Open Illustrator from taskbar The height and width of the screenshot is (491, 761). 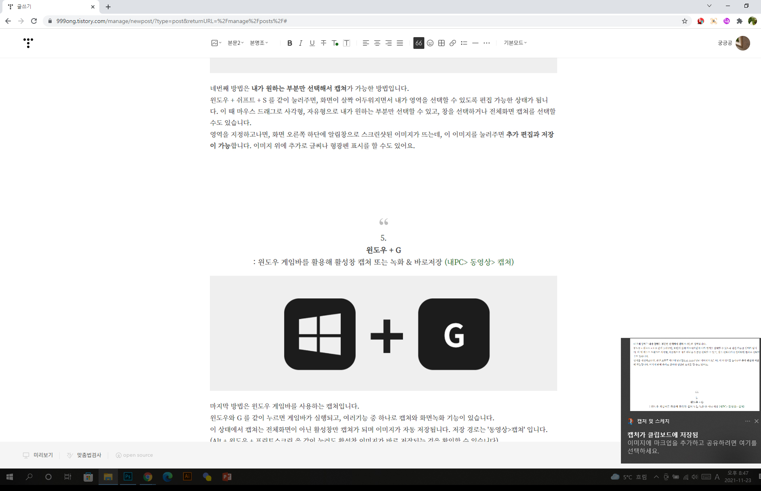pyautogui.click(x=187, y=477)
